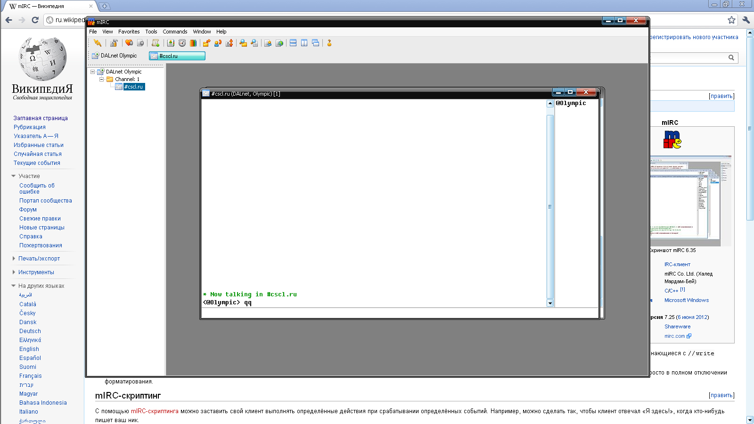Click the Connect lightning icon in mIRC toolbar

point(98,43)
